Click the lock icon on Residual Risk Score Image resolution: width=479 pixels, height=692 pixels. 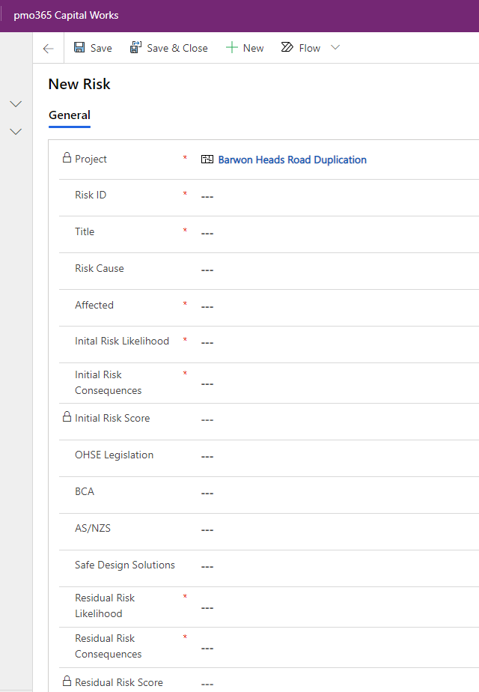pos(66,682)
